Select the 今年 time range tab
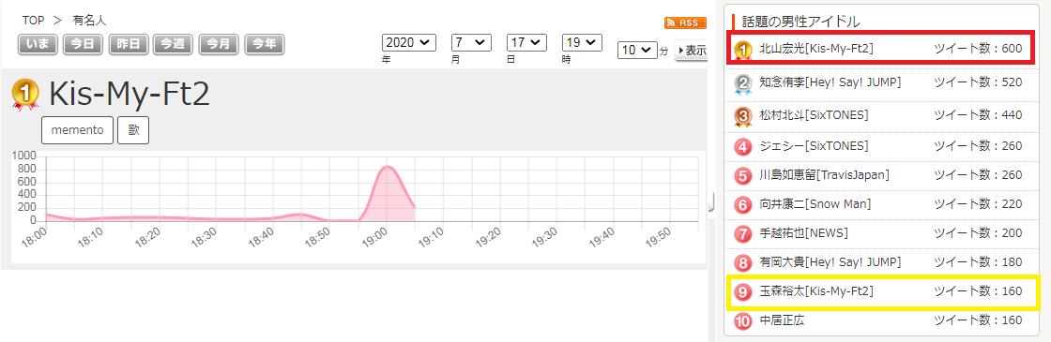Screen dimensions: 1051x342 (x=265, y=44)
